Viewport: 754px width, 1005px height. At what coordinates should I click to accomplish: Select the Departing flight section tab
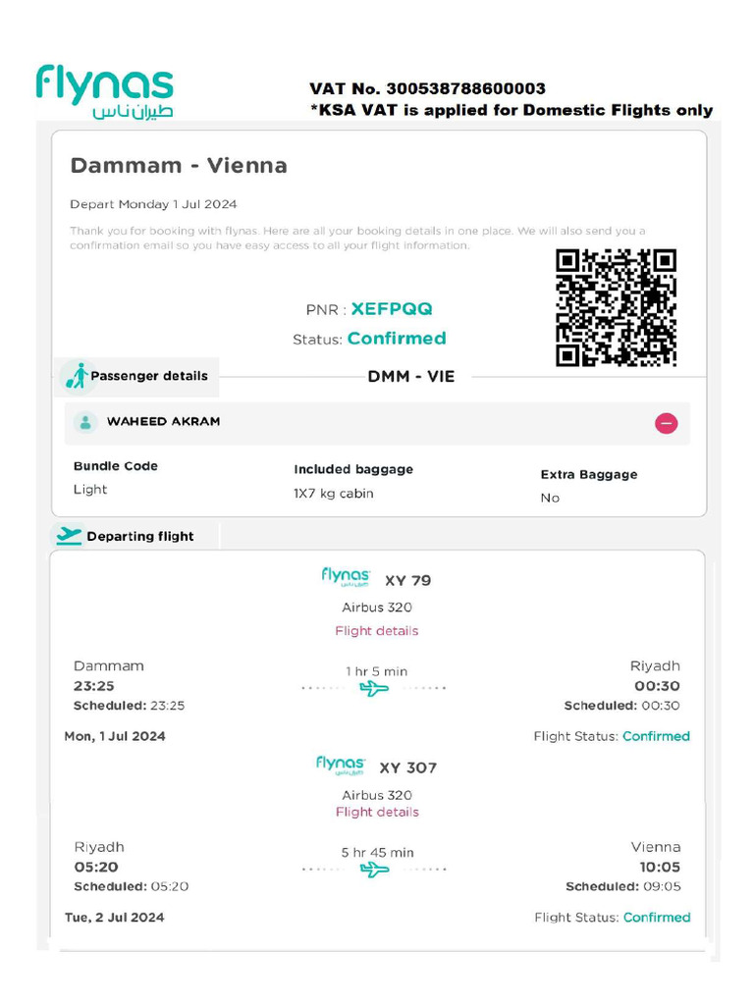pyautogui.click(x=135, y=536)
